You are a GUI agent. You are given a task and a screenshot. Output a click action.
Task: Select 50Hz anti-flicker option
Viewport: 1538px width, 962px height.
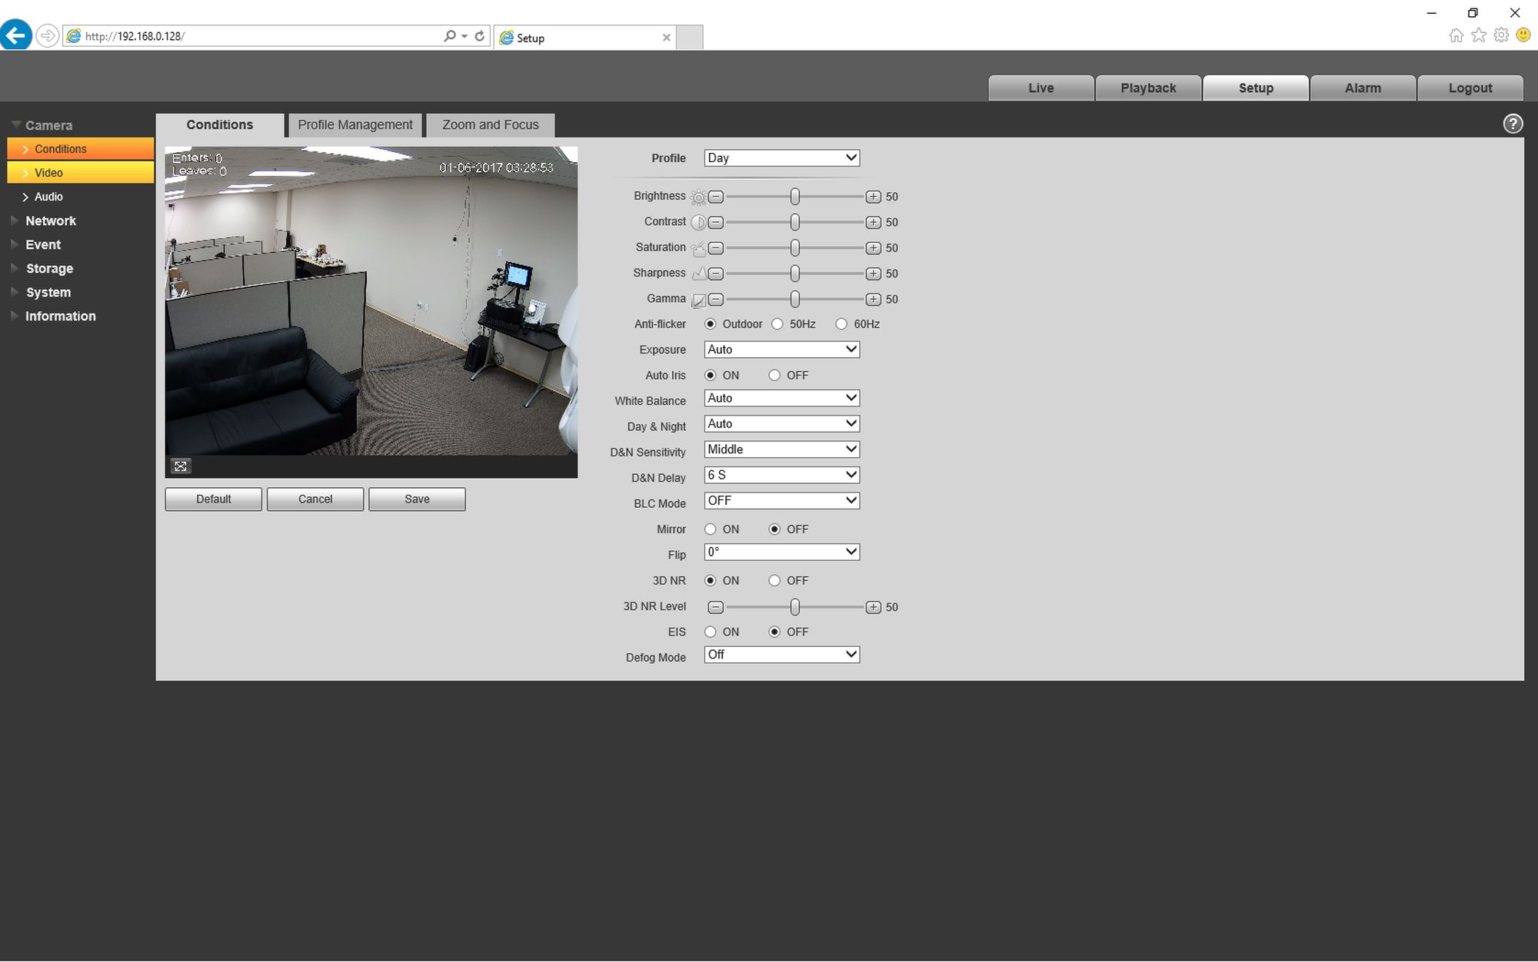pyautogui.click(x=777, y=324)
